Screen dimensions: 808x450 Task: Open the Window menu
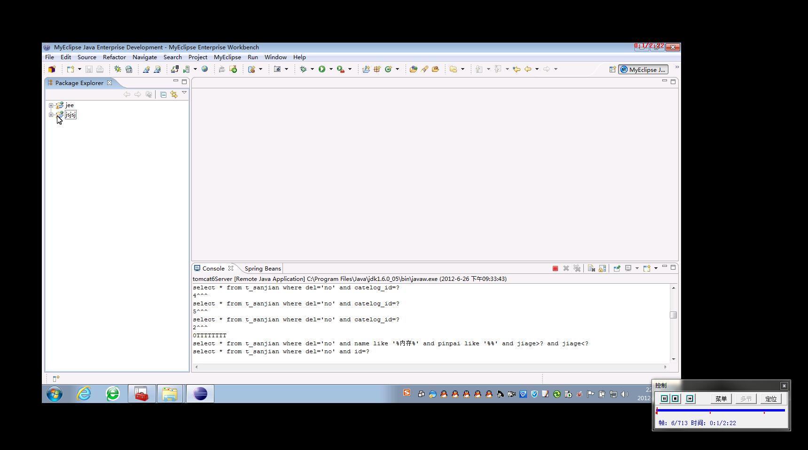click(275, 57)
